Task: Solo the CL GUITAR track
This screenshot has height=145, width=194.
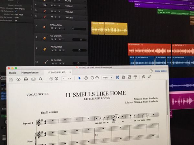Action: tap(56, 39)
